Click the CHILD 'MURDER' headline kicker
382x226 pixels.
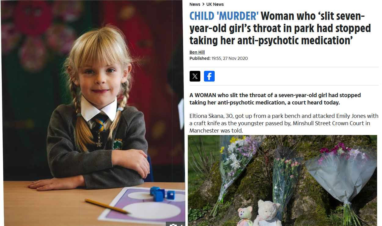[224, 16]
